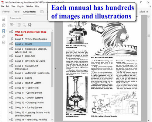Expand Group 12 - Exhaust Systems

tap(10, 98)
